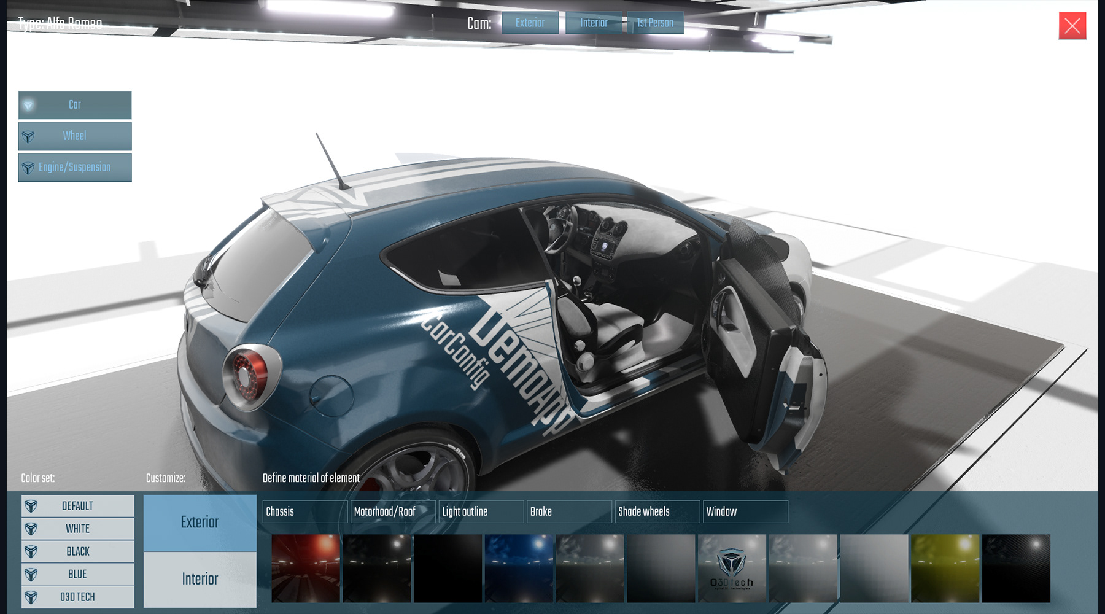Apply the DEFAULT color set
1105x614 pixels.
point(78,506)
